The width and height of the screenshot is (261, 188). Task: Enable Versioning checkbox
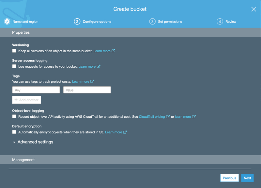click(x=14, y=51)
